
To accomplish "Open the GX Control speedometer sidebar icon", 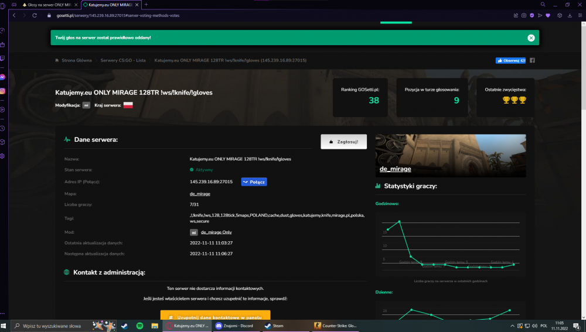I will (2, 30).
